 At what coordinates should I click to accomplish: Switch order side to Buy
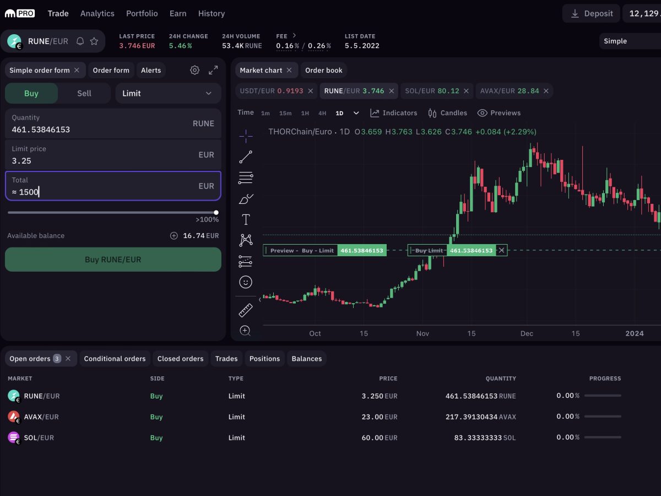point(31,93)
